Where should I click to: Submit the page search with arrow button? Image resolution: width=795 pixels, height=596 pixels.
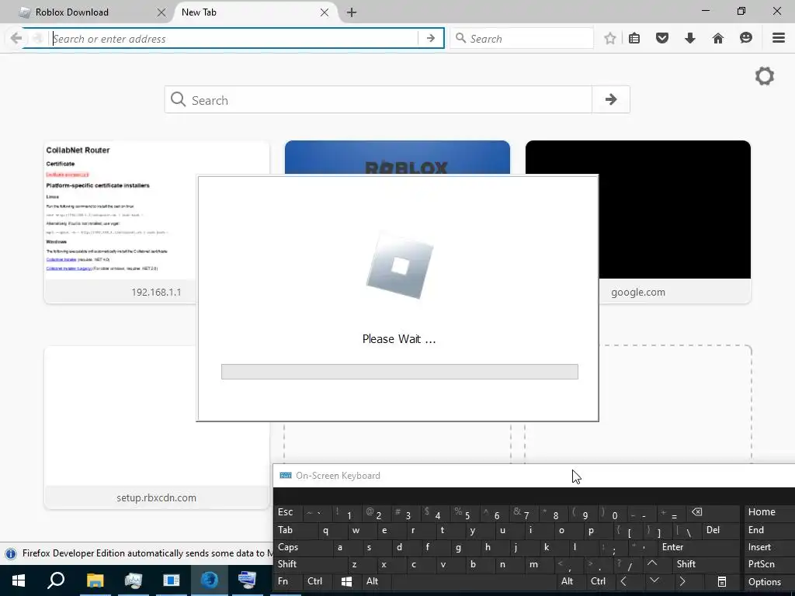(611, 99)
